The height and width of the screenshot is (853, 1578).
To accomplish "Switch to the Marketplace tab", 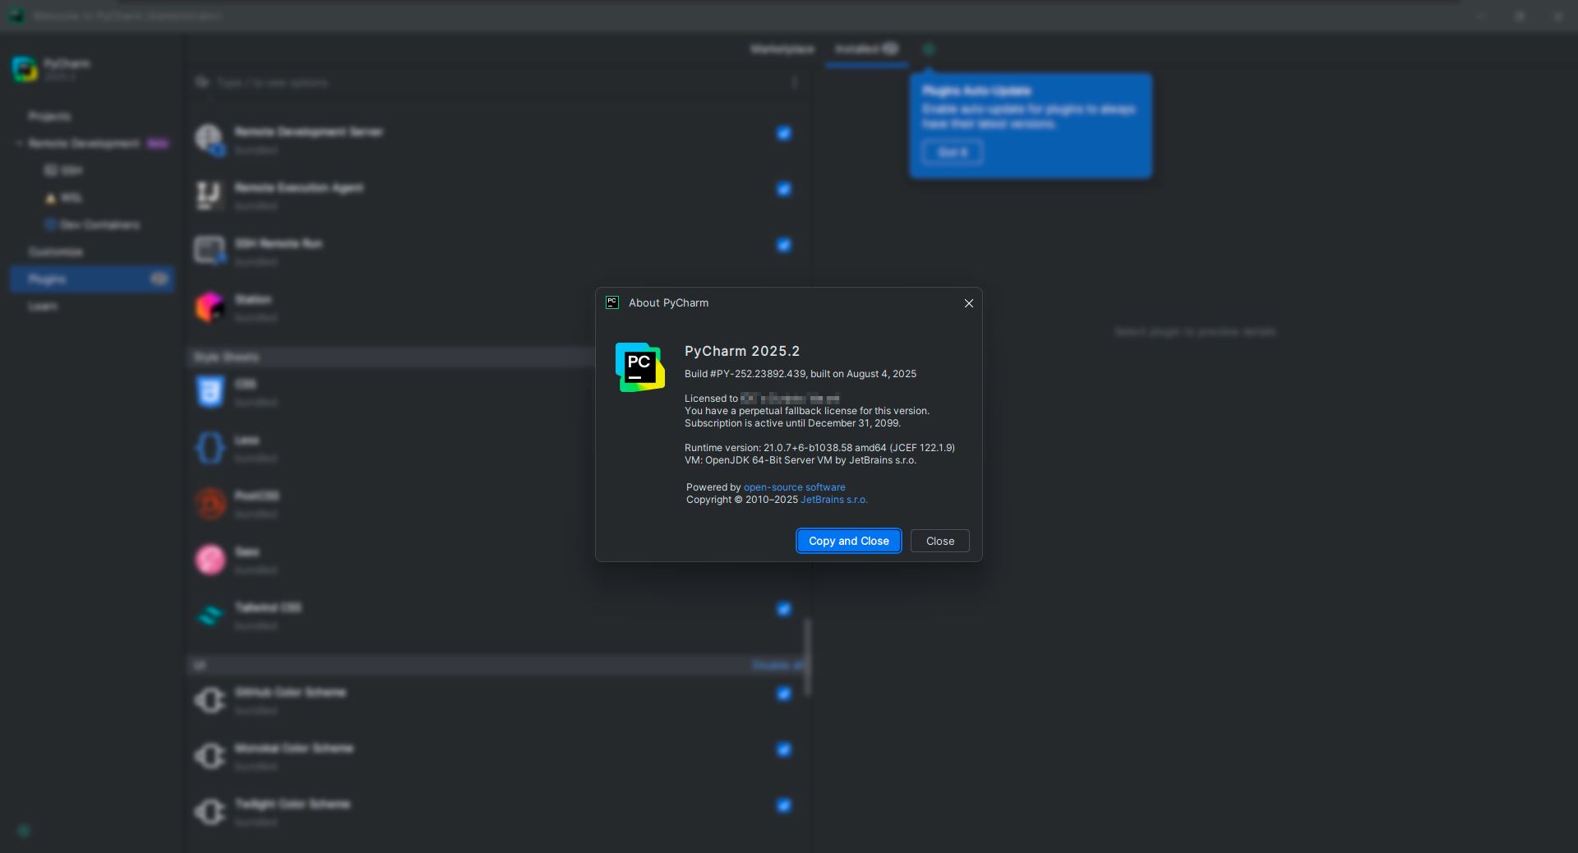I will click(782, 49).
